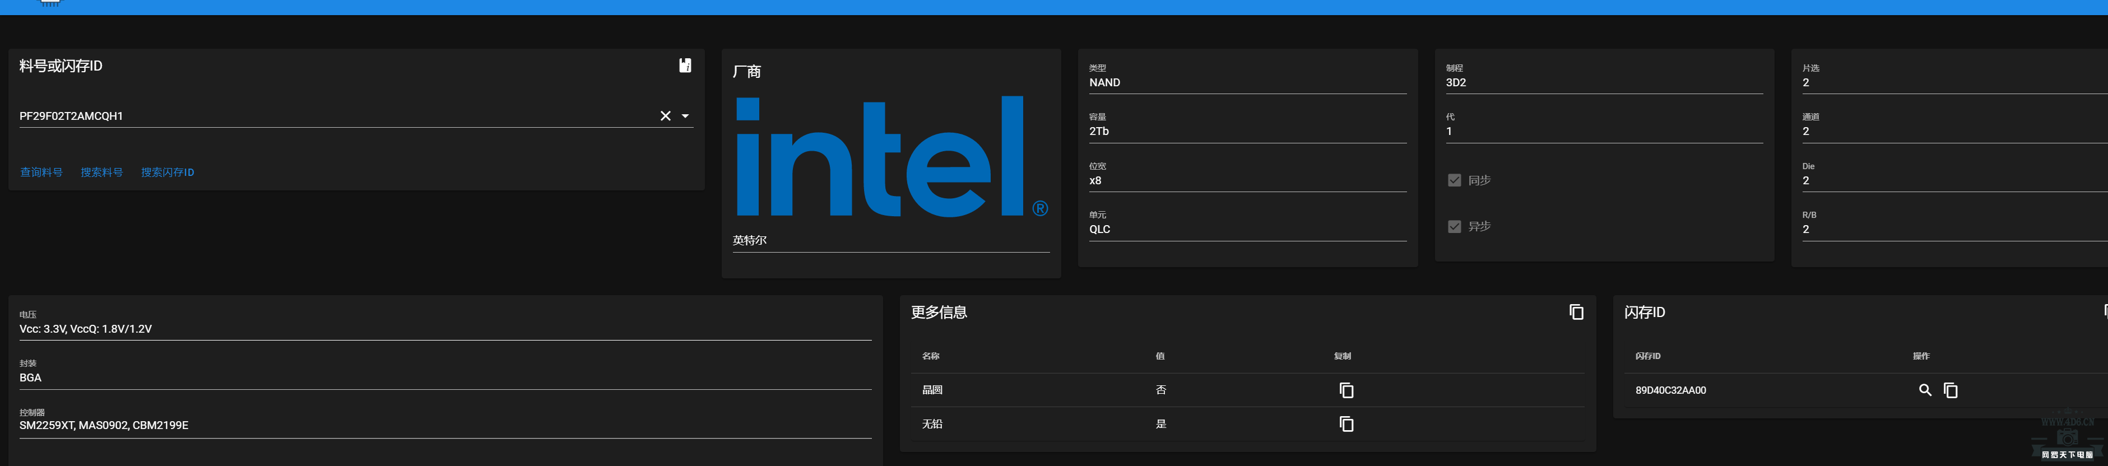The image size is (2108, 466).
Task: Copy all of the 更多信息 table via its header icon
Action: (x=1576, y=313)
